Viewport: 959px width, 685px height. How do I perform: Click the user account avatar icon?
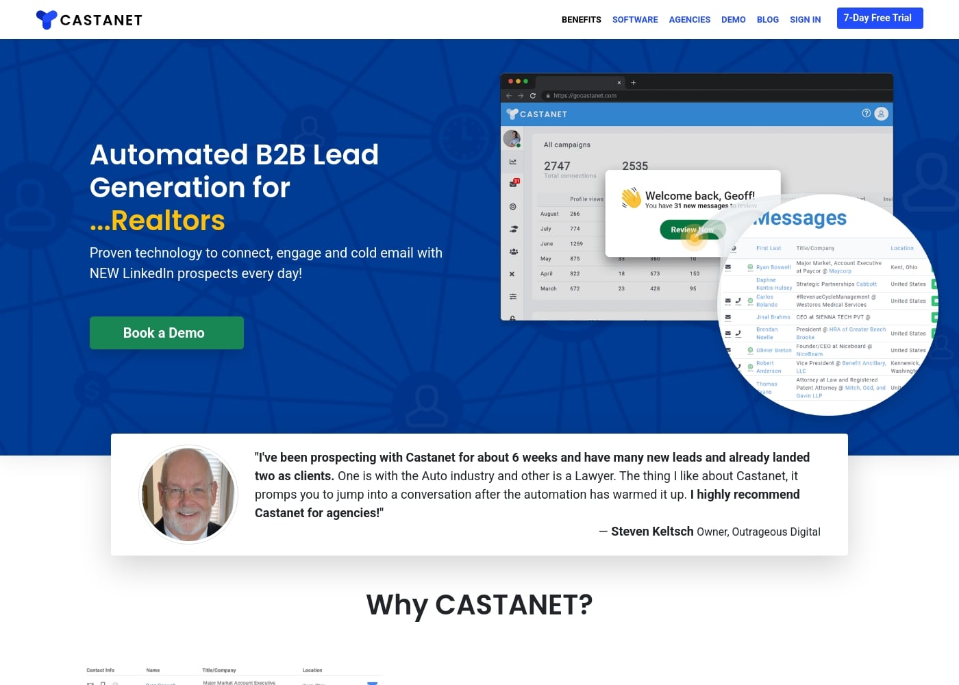pos(882,114)
